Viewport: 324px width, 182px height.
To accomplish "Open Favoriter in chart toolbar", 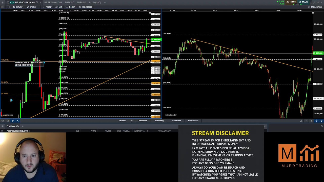I will click(123, 121).
